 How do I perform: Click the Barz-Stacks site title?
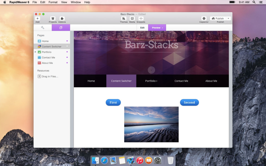[151, 45]
